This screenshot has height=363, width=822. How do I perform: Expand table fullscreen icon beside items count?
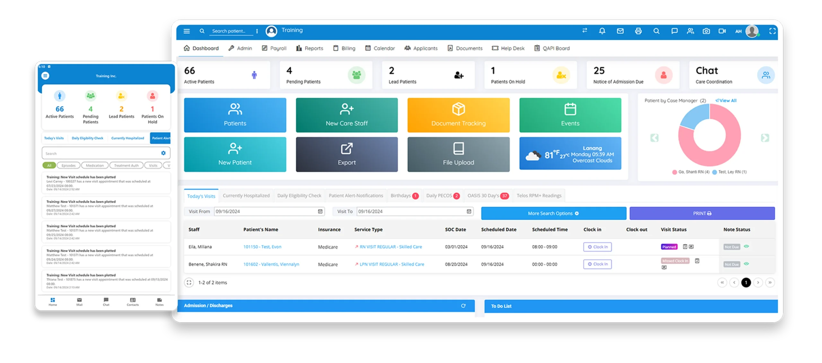tap(189, 283)
